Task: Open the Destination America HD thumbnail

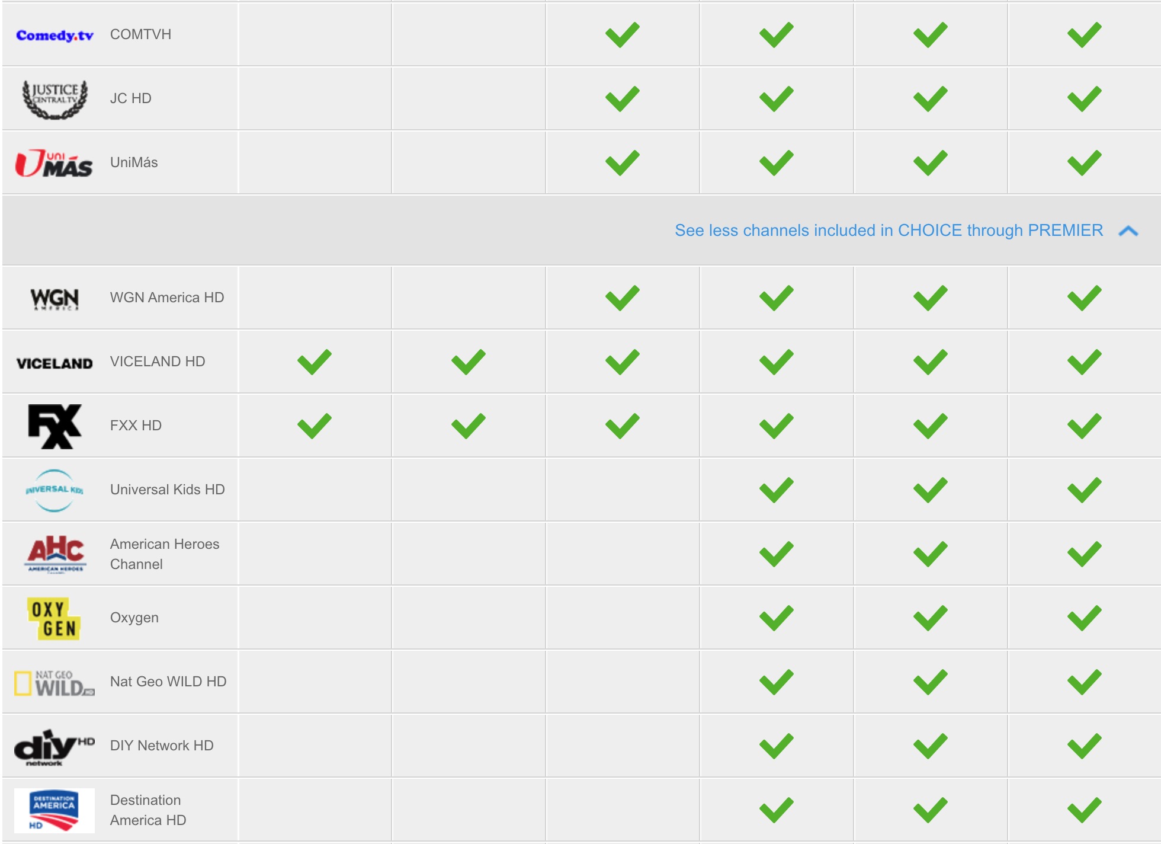Action: tap(54, 810)
